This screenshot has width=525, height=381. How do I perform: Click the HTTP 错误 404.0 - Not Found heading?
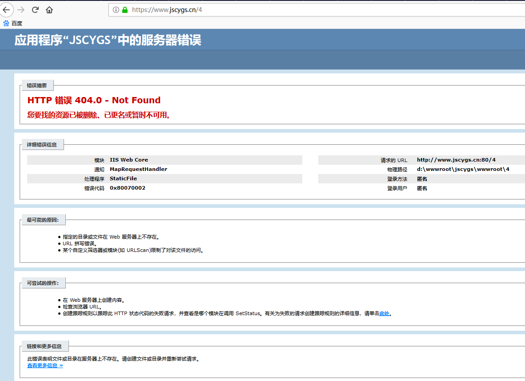(x=94, y=100)
